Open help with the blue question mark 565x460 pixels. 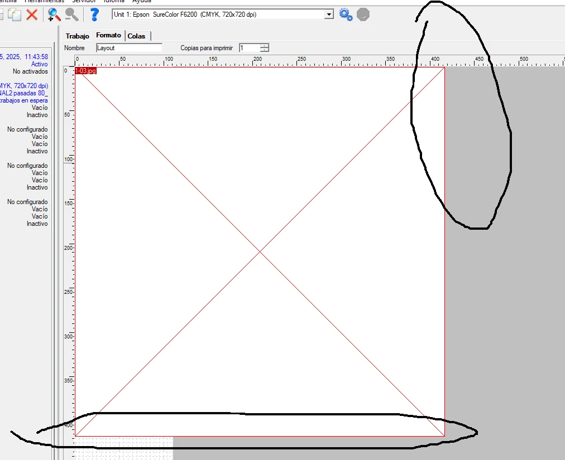pyautogui.click(x=94, y=14)
